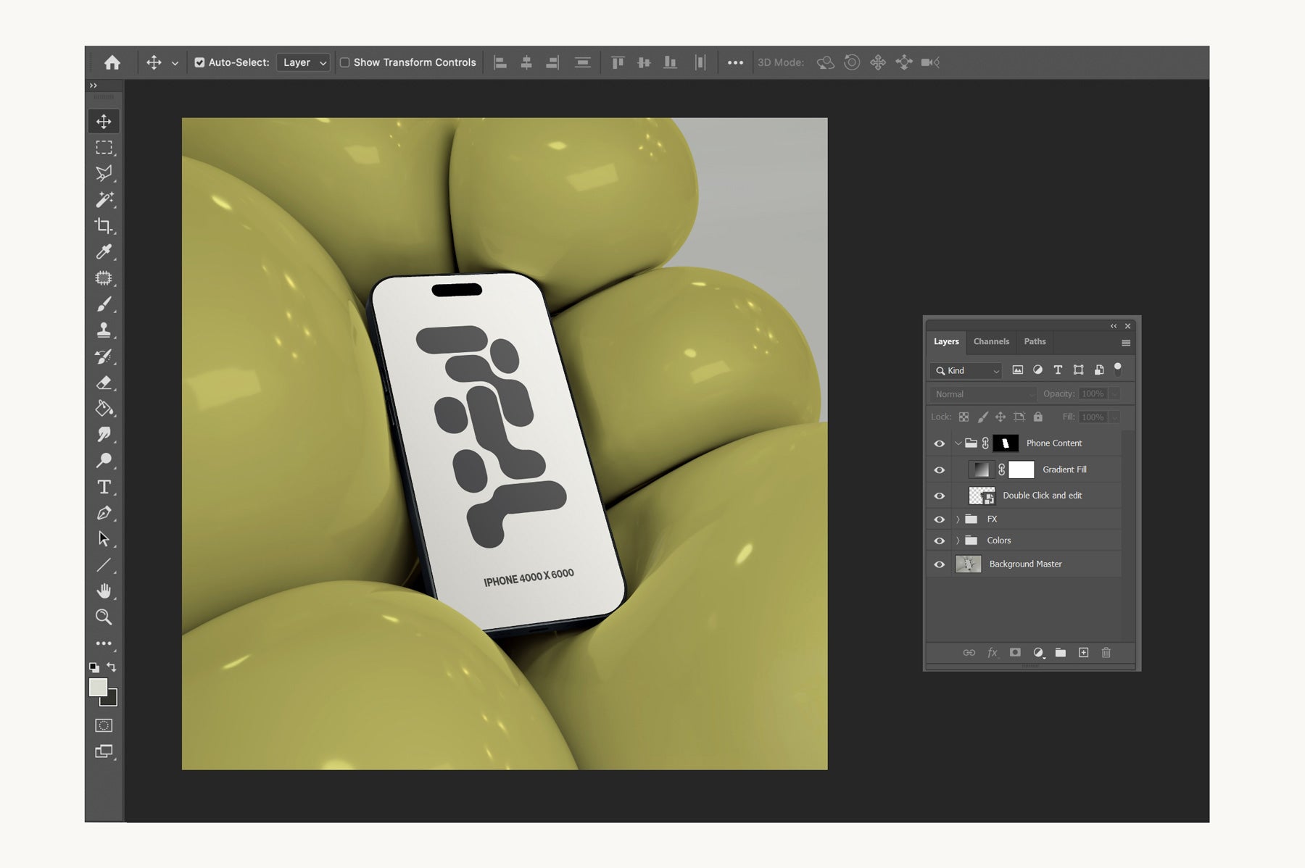Select the Double Click and edit layer
The height and width of the screenshot is (868, 1305).
click(x=1042, y=496)
